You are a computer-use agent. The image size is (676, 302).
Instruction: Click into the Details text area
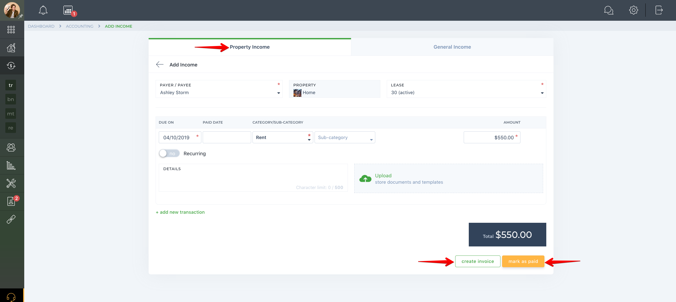tap(253, 178)
